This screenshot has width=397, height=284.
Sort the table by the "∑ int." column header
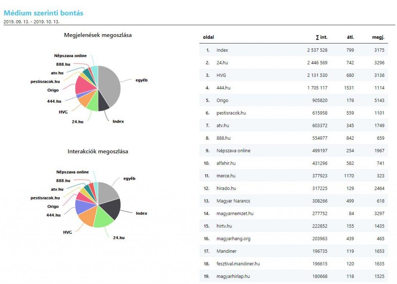click(321, 37)
